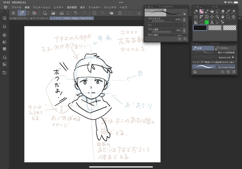Open the フィルター menu

(x=94, y=7)
